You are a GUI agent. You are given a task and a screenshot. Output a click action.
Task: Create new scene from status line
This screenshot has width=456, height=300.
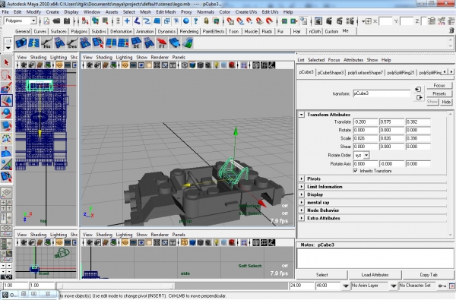pyautogui.click(x=46, y=21)
